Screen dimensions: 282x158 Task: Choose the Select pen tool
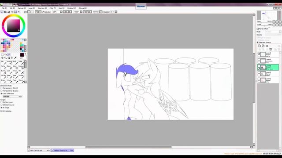[15, 67]
